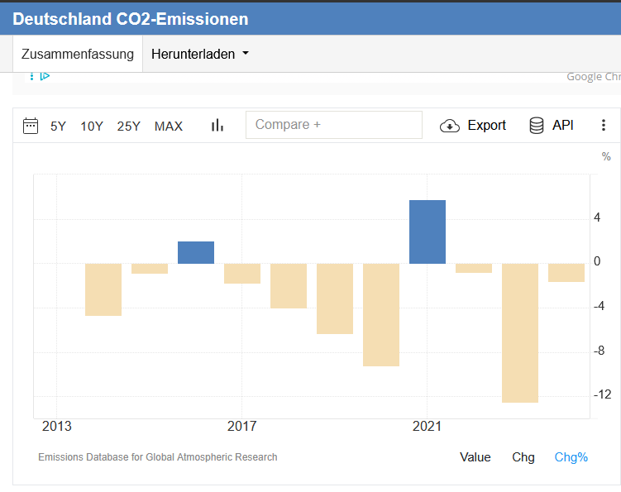Click the tall blue 2021 bar
The image size is (621, 492).
pyautogui.click(x=428, y=232)
